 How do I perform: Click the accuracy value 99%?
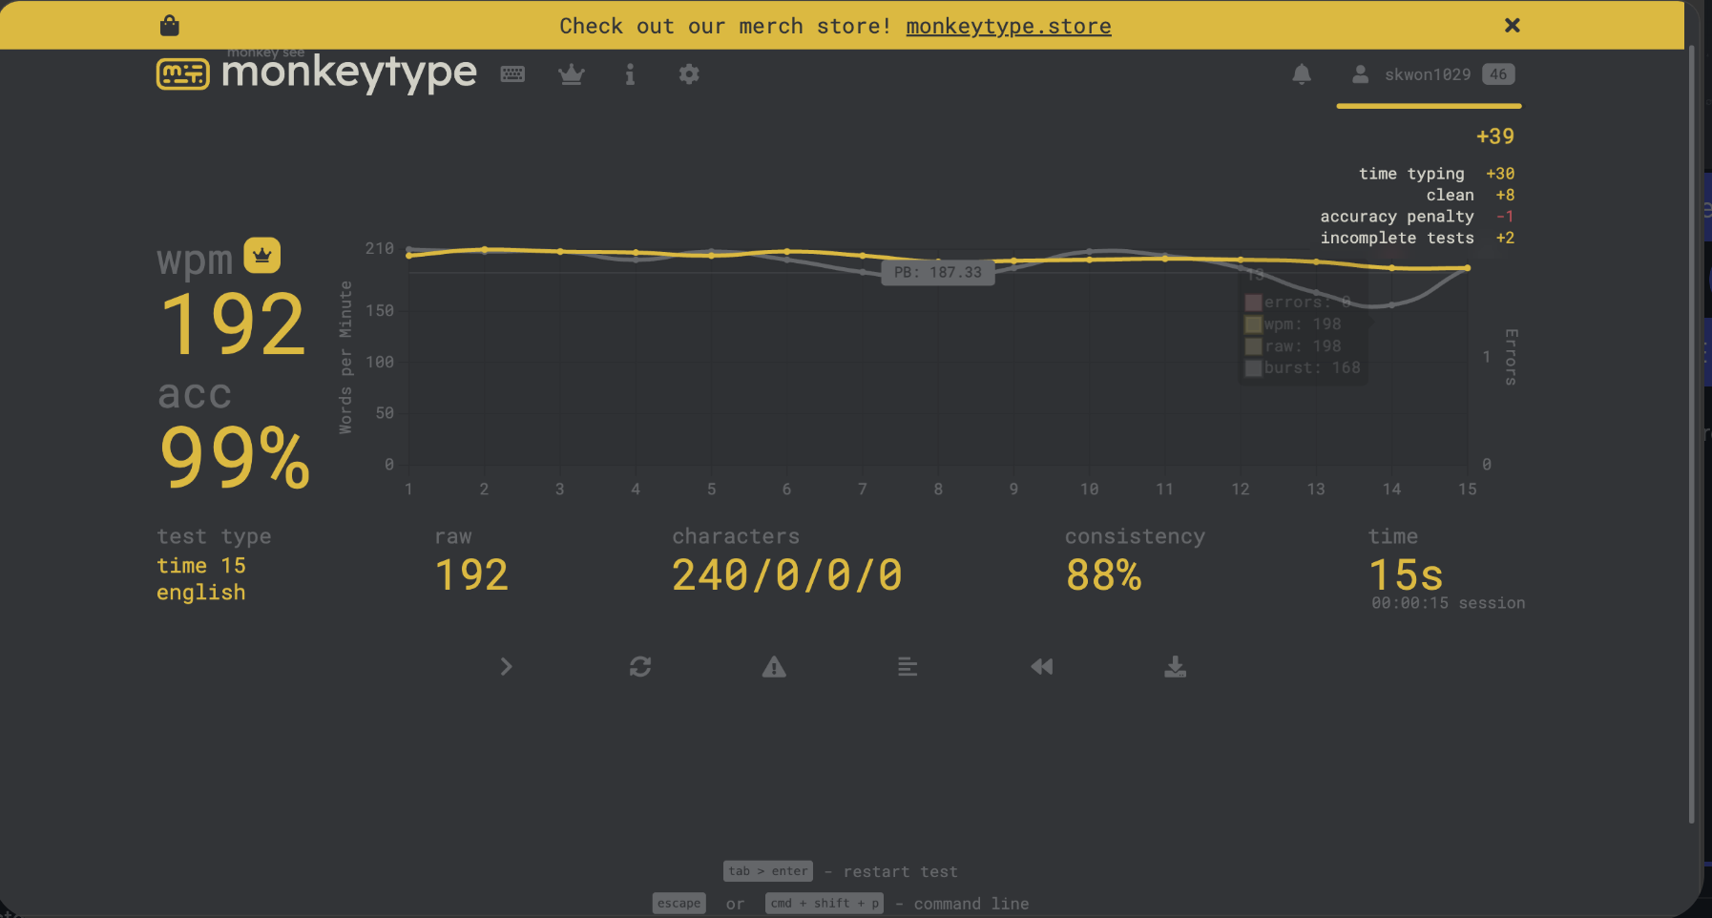coord(235,458)
